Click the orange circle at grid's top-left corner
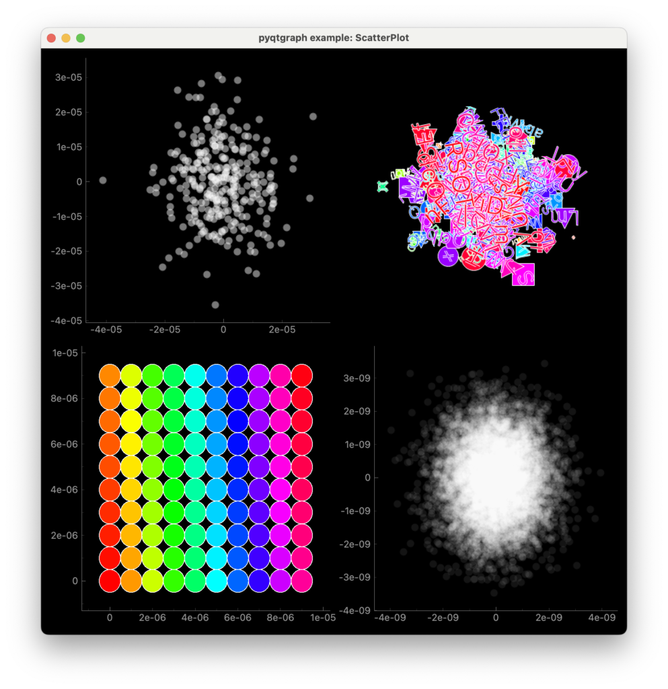Image resolution: width=668 pixels, height=689 pixels. click(x=110, y=375)
